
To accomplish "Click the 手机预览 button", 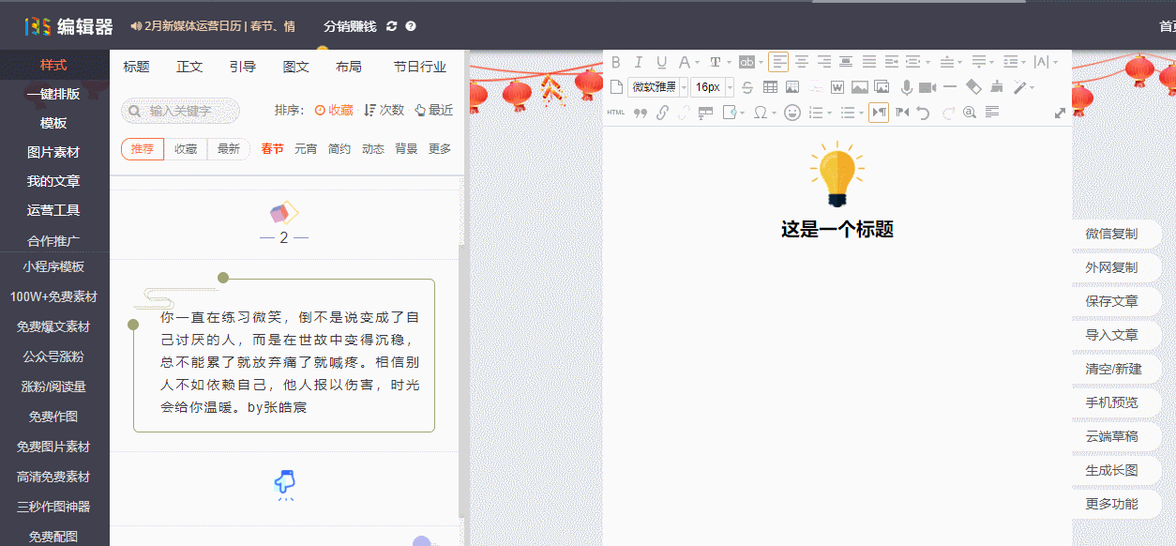I will click(x=1111, y=402).
